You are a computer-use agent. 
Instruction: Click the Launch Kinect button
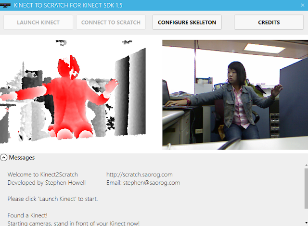click(x=38, y=23)
